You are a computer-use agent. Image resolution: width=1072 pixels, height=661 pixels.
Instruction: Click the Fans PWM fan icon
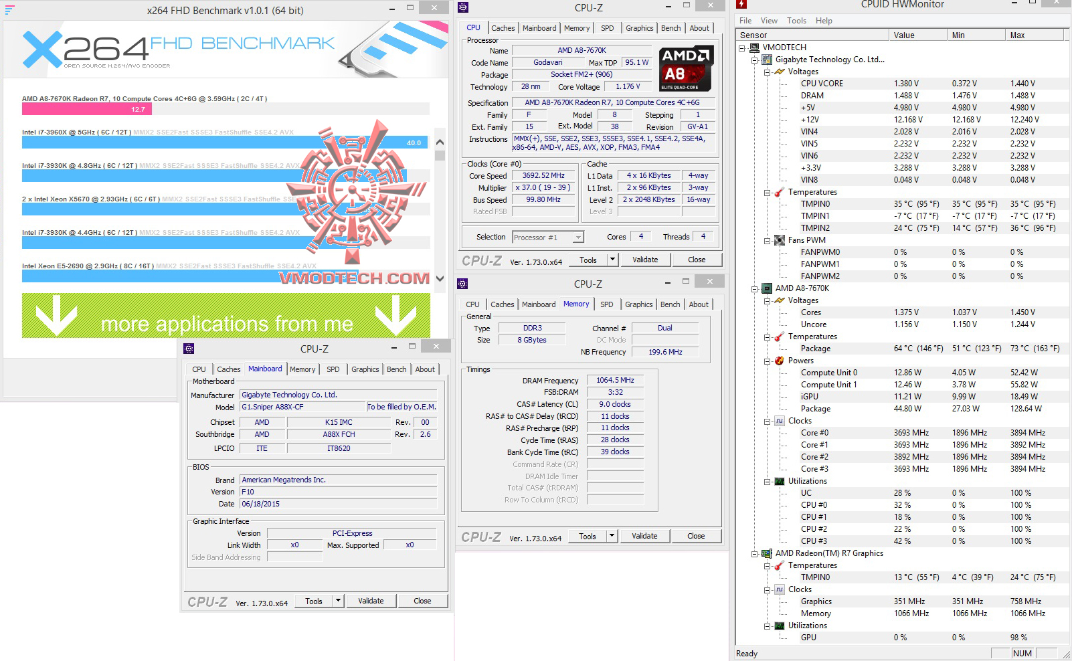pos(780,240)
